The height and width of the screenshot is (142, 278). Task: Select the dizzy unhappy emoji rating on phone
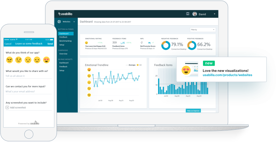coord(18,60)
